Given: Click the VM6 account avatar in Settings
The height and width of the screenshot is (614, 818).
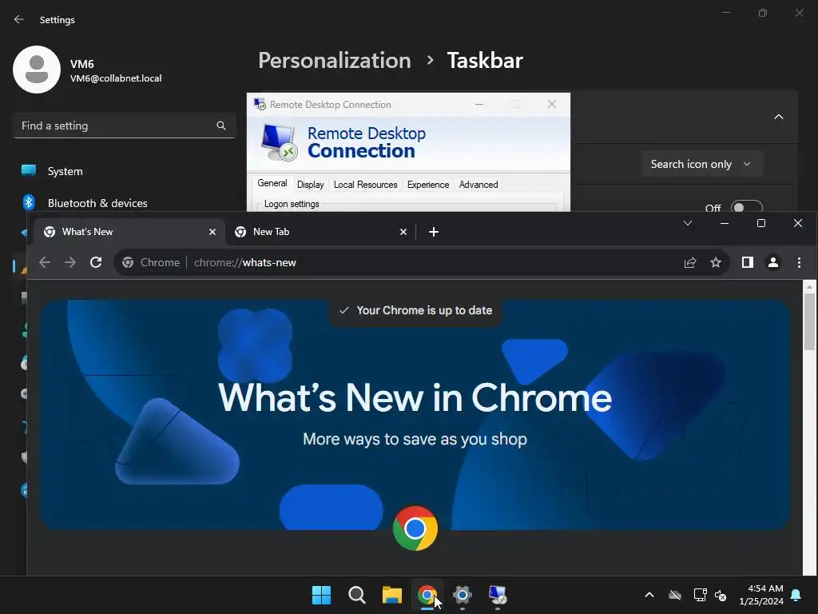Looking at the screenshot, I should pos(37,70).
